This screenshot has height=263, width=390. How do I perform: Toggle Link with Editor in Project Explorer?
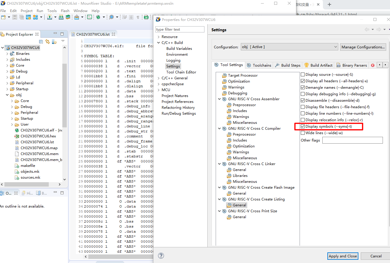[48, 42]
